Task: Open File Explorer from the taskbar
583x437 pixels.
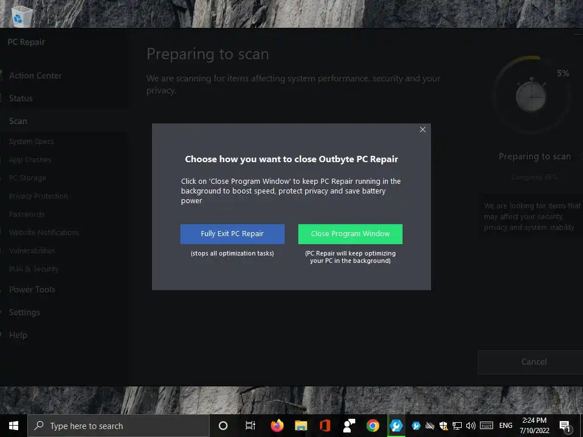Action: click(x=301, y=426)
